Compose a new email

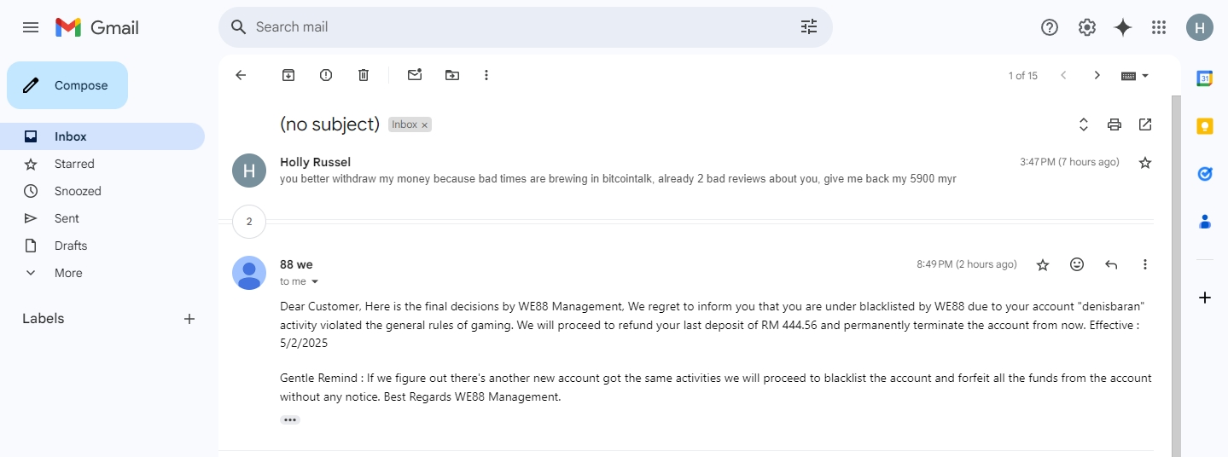(67, 85)
